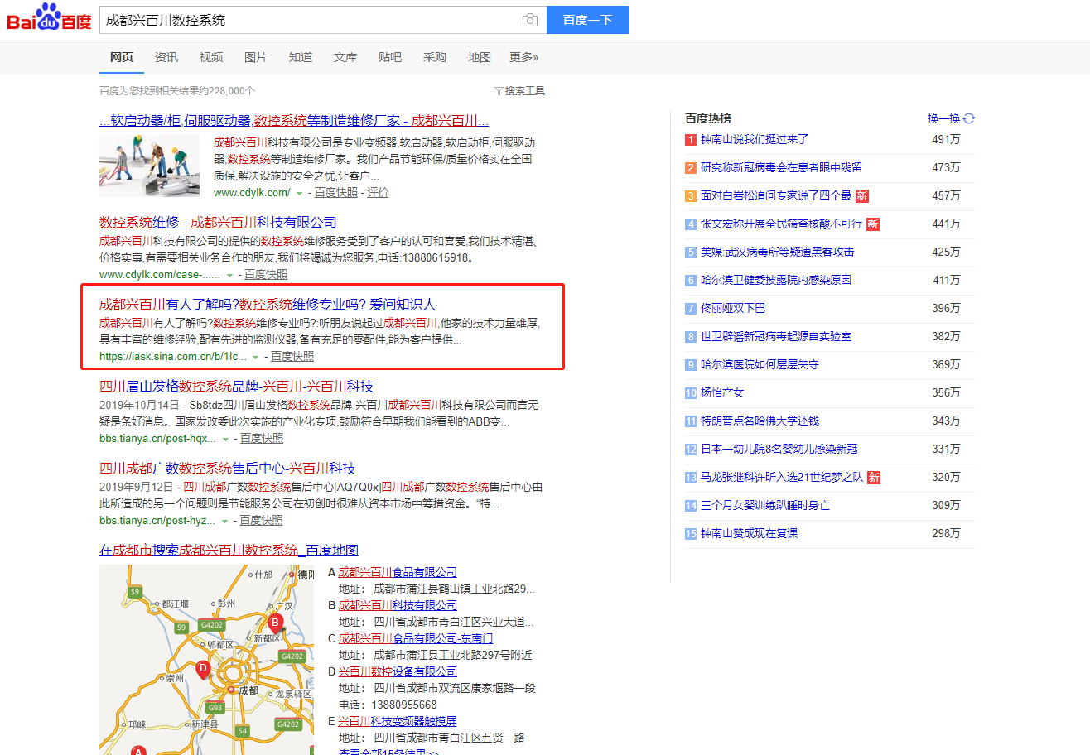
Task: Open dropdown arrow next to www.cdylk.com/
Action: click(x=299, y=193)
